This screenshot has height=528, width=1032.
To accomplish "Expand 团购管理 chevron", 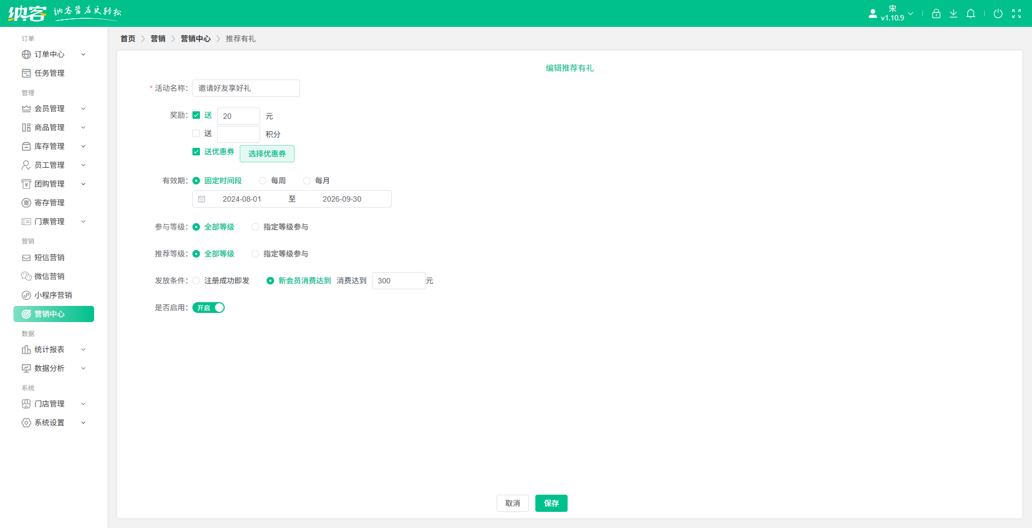I will (83, 184).
